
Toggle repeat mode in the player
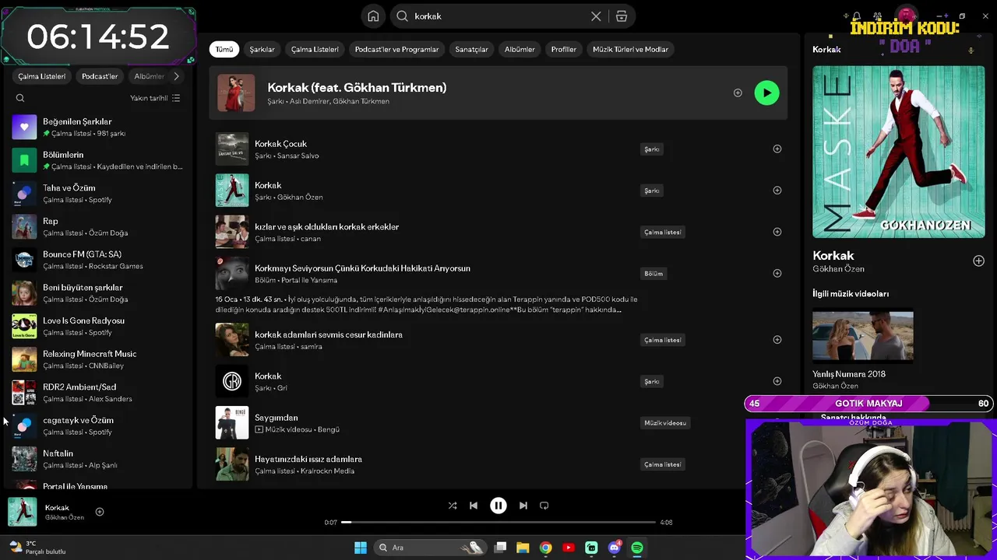point(544,506)
